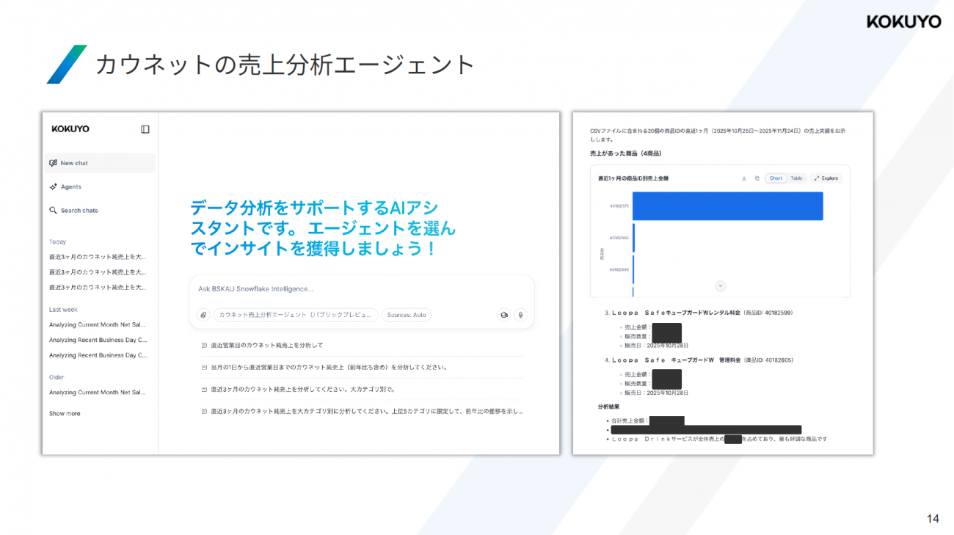Open the Sources: Auto dropdown

pyautogui.click(x=406, y=315)
